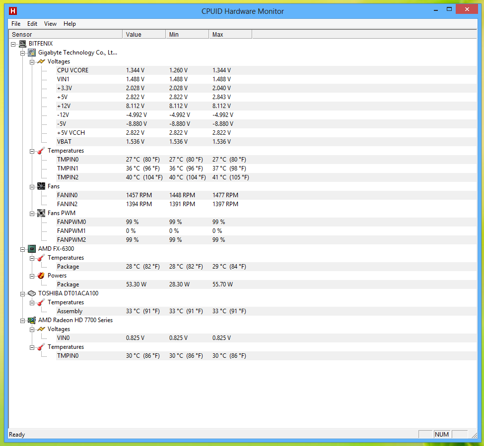This screenshot has width=484, height=446.
Task: Click the Value column header
Action: pyautogui.click(x=144, y=34)
